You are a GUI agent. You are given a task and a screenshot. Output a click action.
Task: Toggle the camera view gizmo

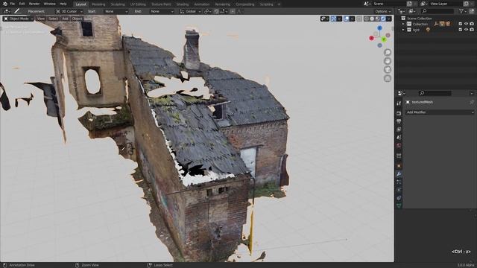pyautogui.click(x=388, y=70)
